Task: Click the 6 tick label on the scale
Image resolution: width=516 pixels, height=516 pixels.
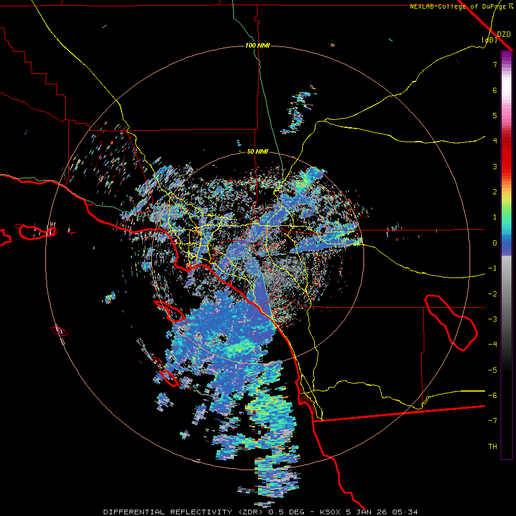Action: (x=495, y=90)
